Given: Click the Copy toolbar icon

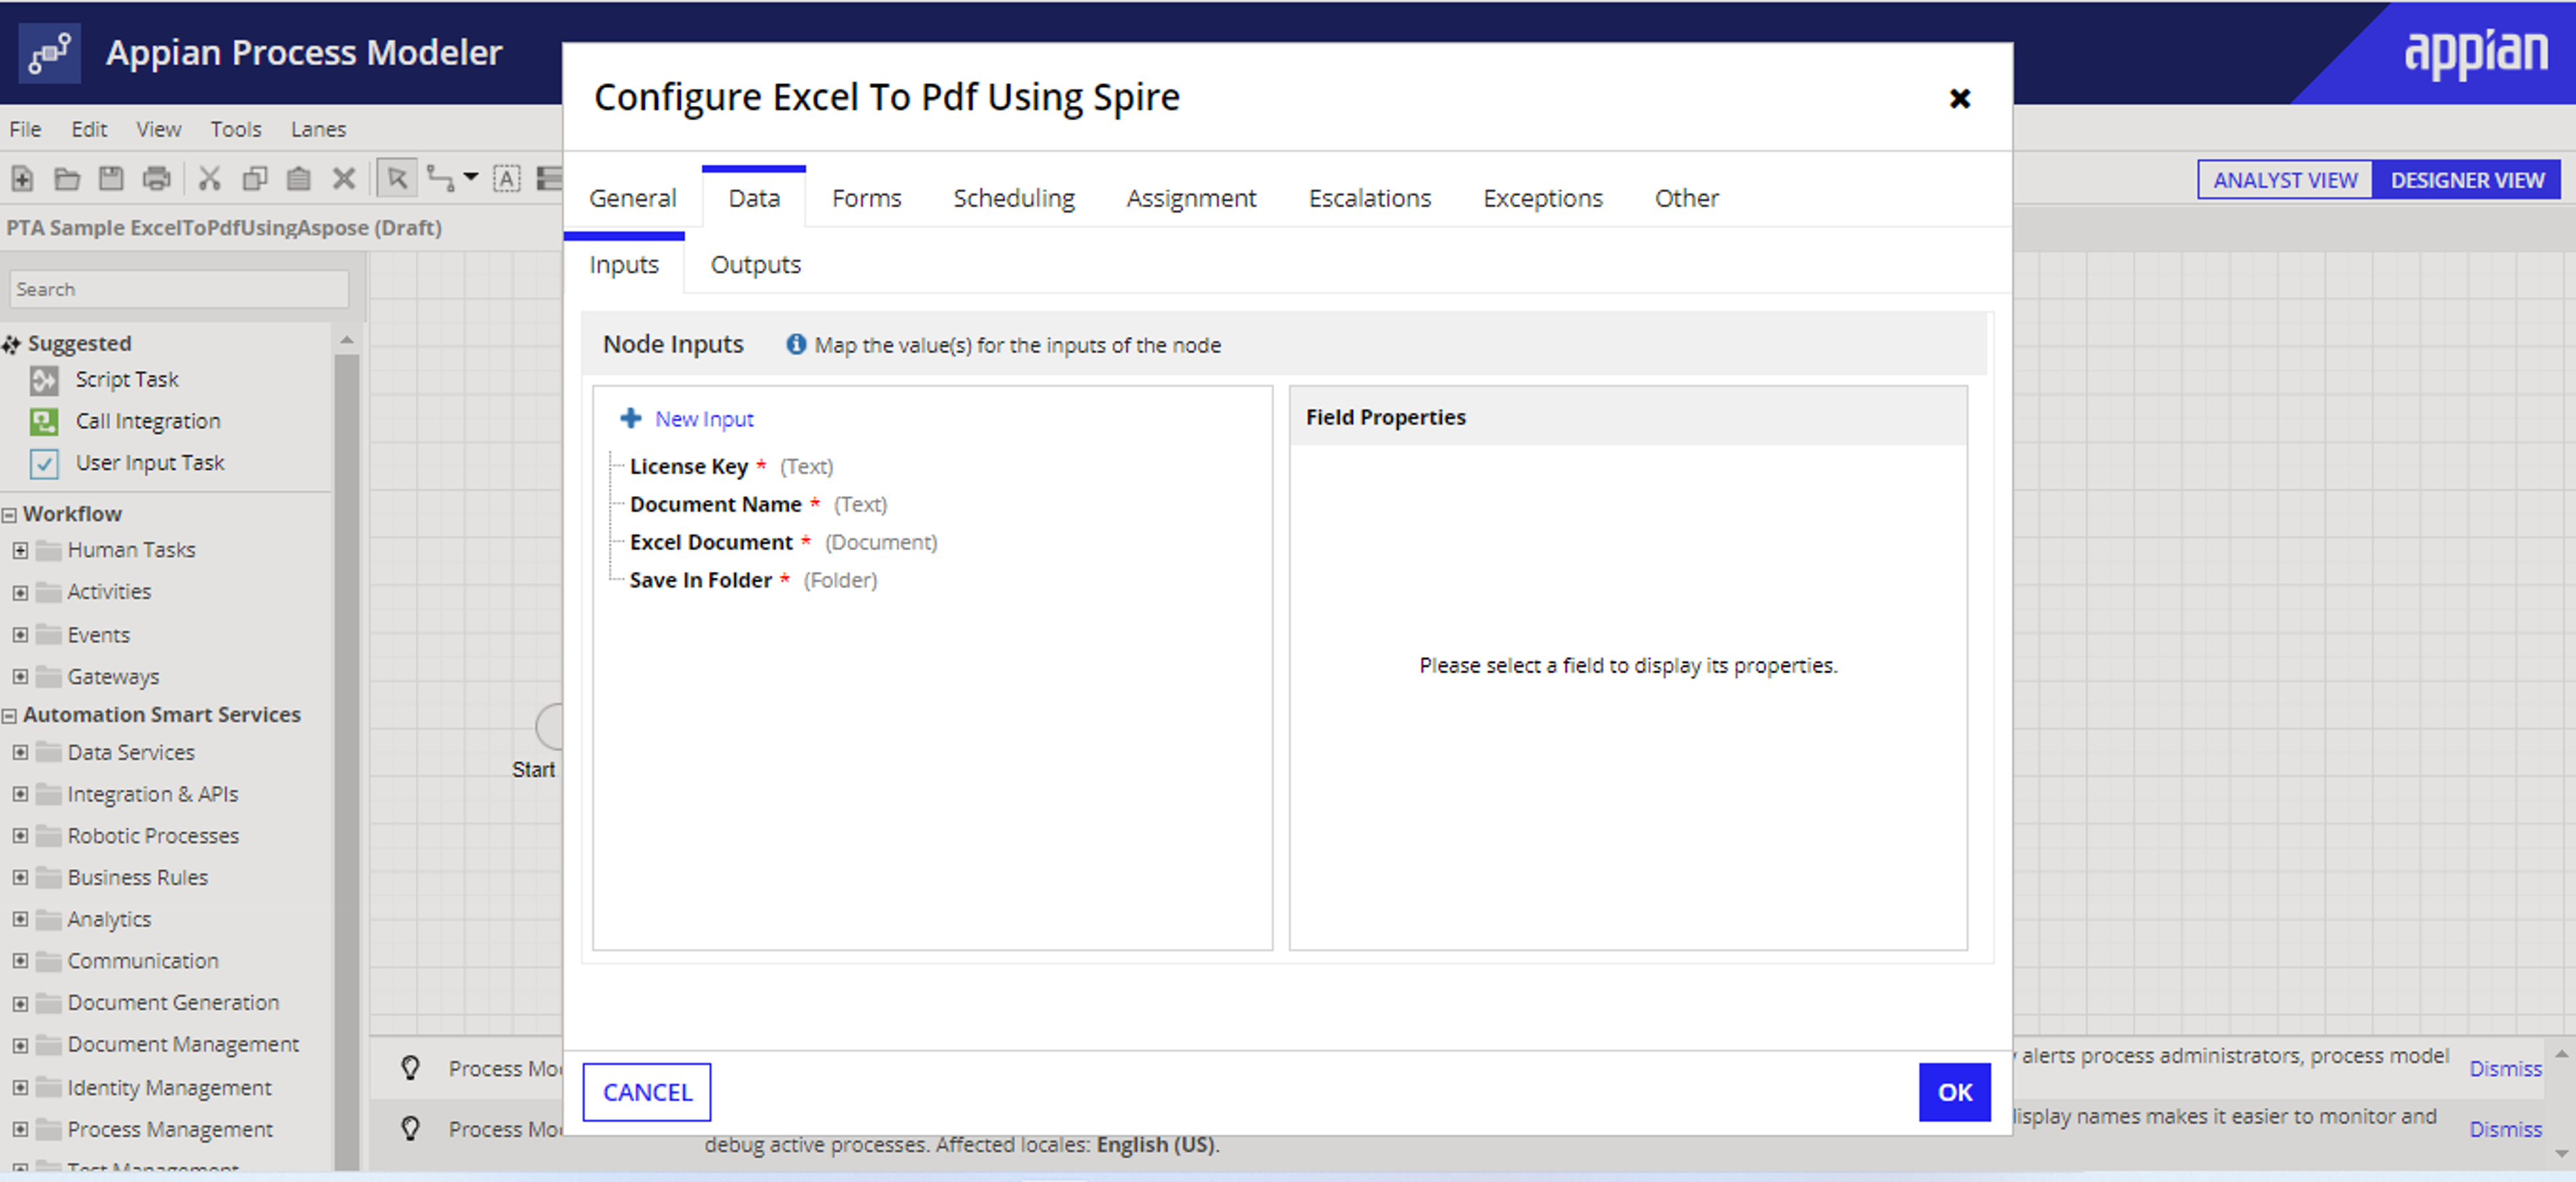Looking at the screenshot, I should (255, 179).
